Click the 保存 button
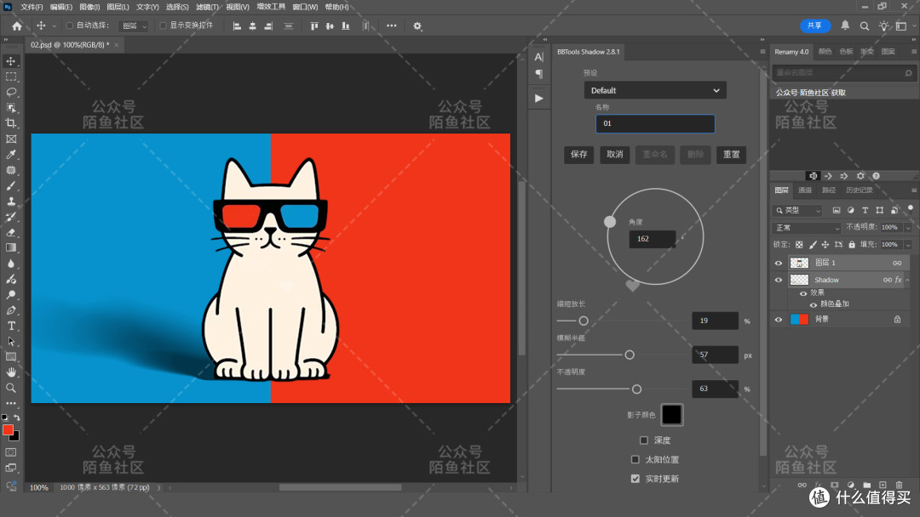 (578, 155)
